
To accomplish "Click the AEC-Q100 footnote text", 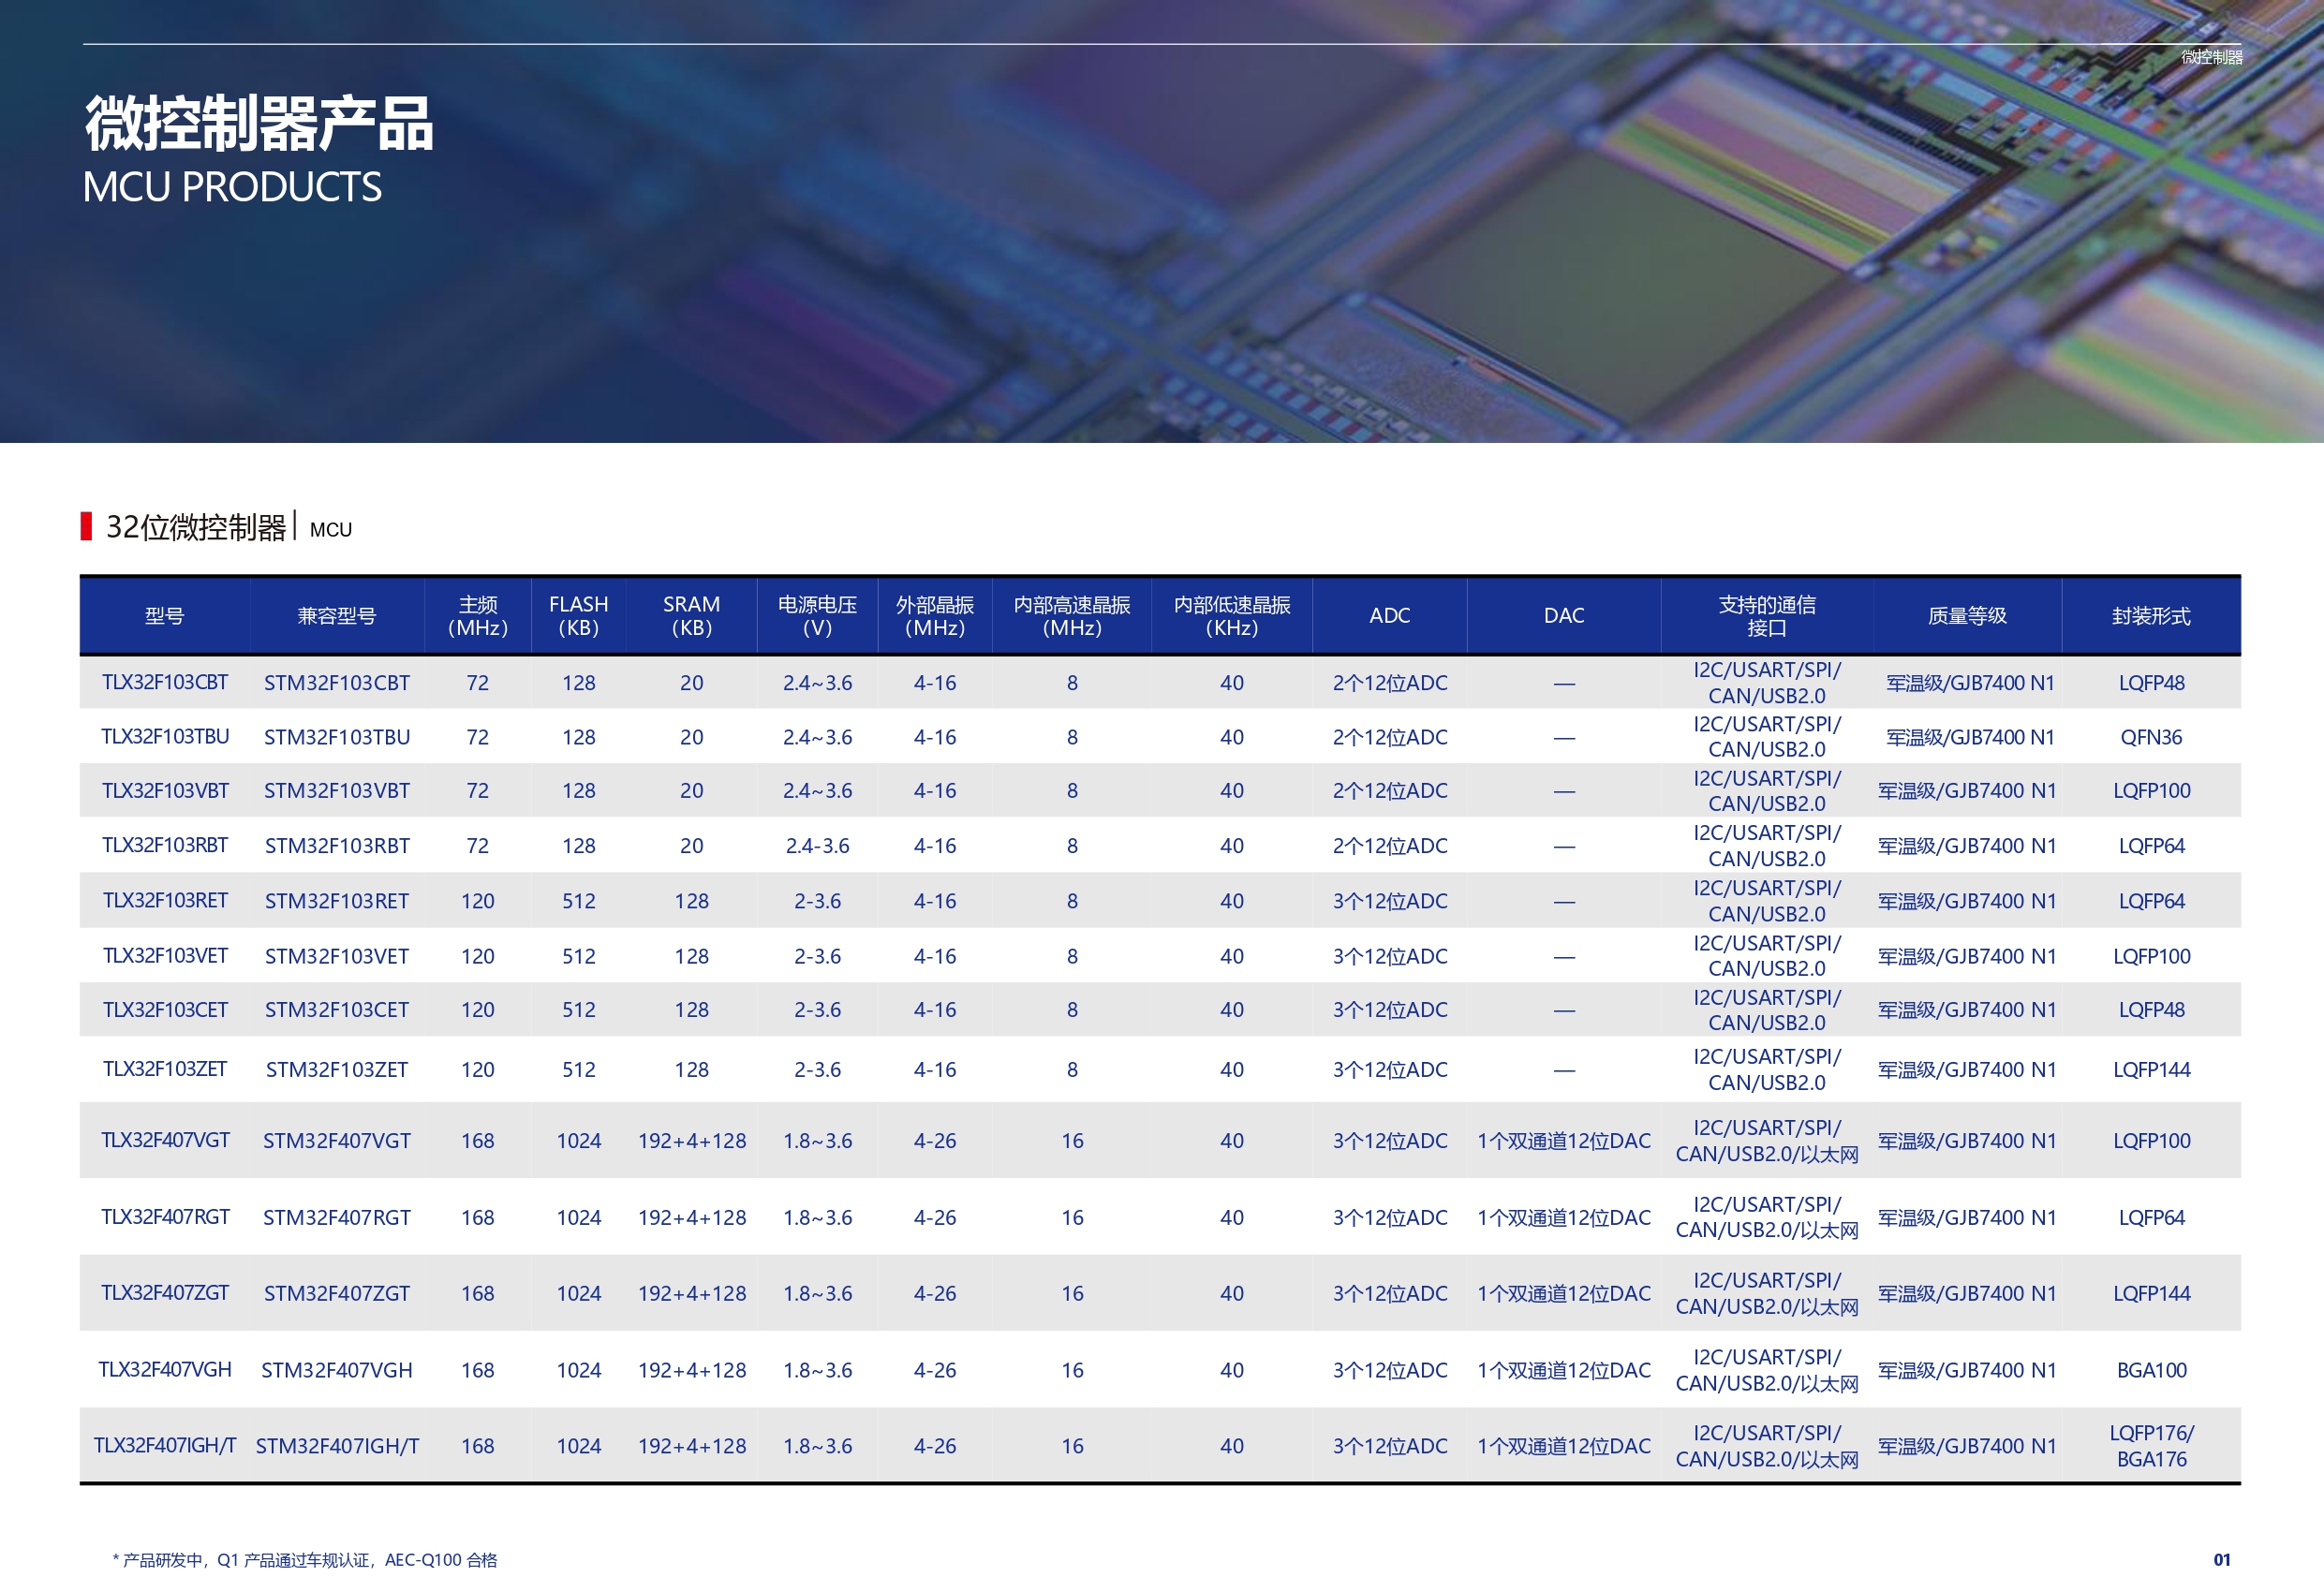I will [x=305, y=1559].
